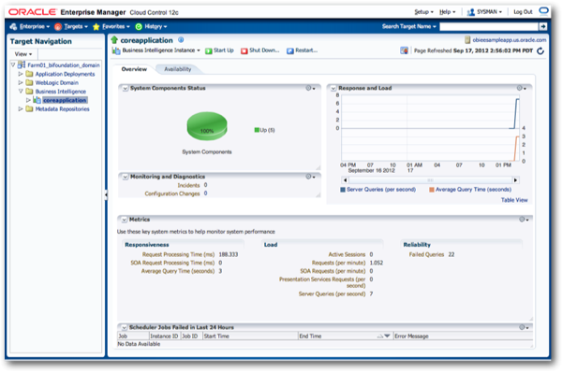Click the info icon beside coreapplication
The image size is (562, 372).
coord(181,39)
